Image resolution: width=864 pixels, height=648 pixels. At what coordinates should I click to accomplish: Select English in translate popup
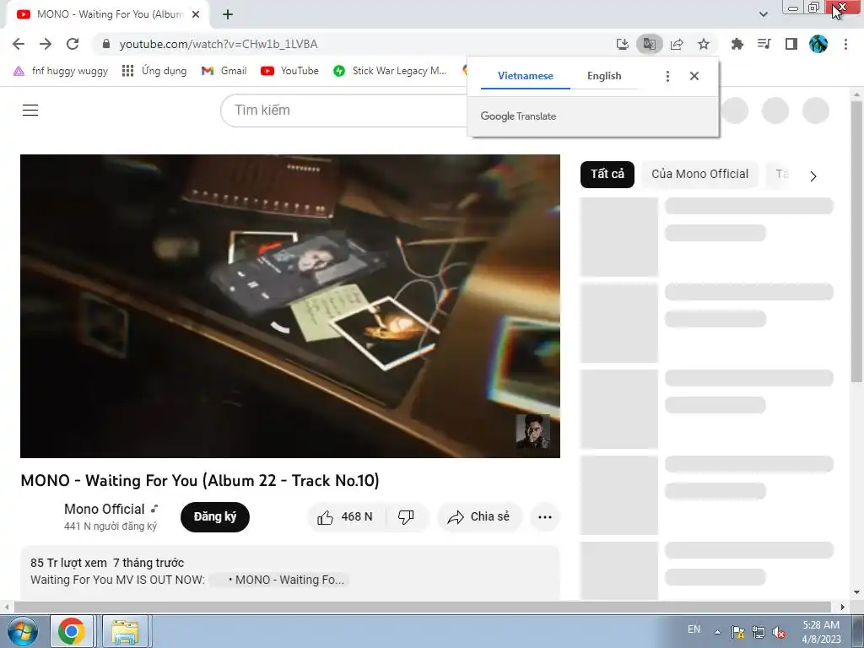pyautogui.click(x=604, y=76)
